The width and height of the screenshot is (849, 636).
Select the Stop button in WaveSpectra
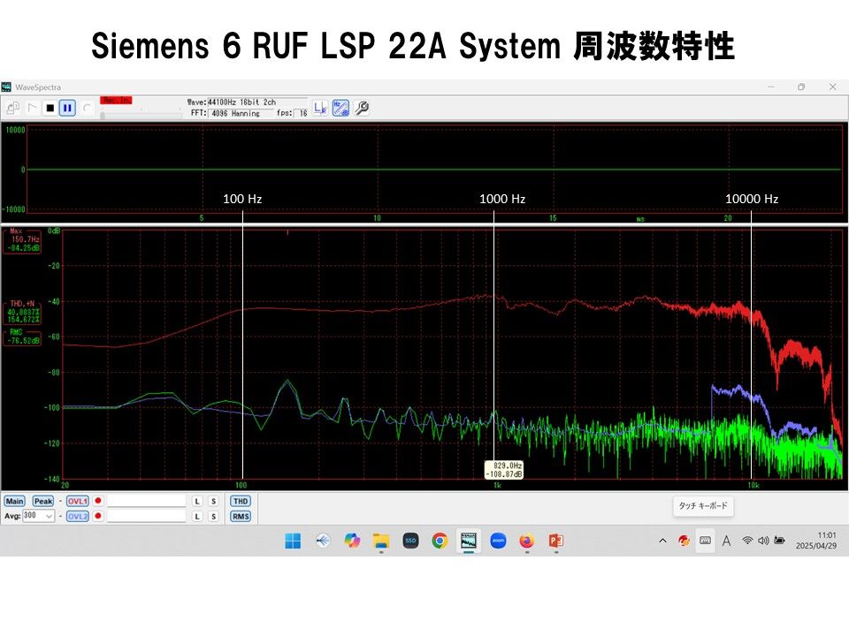[x=50, y=108]
